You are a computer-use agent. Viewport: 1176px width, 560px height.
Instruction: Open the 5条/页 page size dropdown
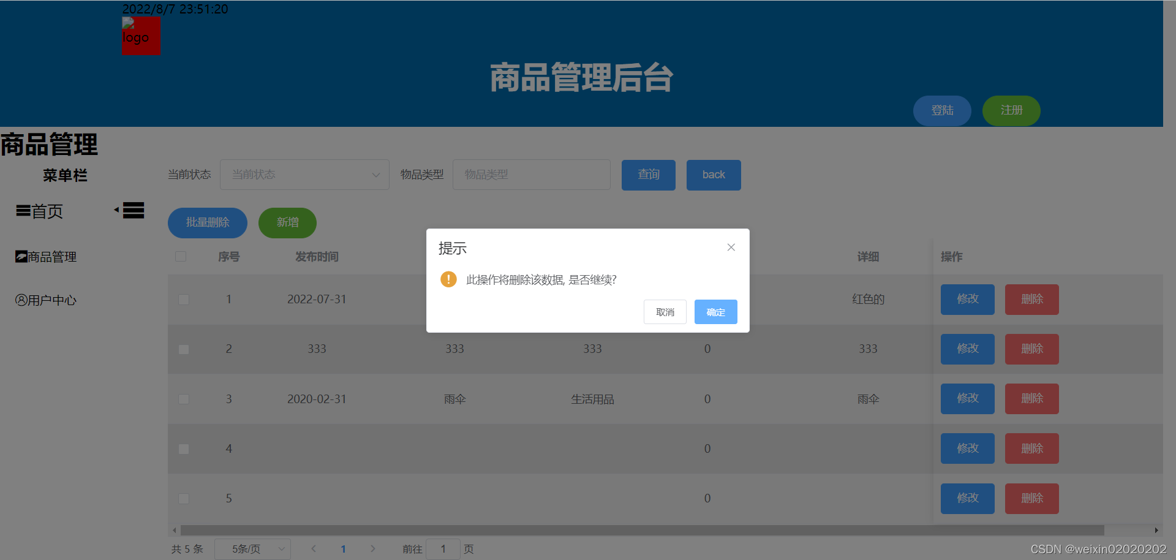coord(252,549)
